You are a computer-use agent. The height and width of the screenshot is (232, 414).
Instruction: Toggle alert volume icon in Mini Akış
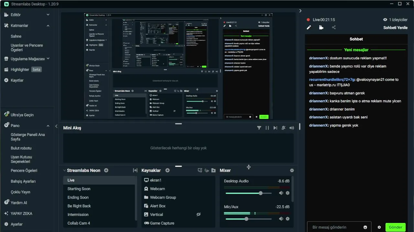(x=292, y=128)
